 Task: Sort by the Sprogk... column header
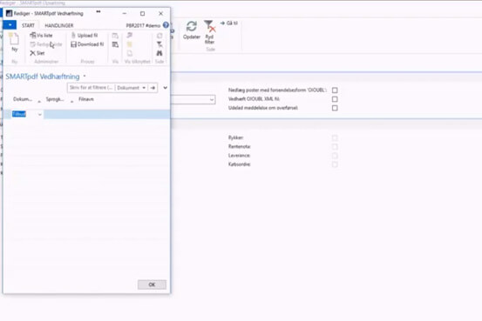point(55,99)
